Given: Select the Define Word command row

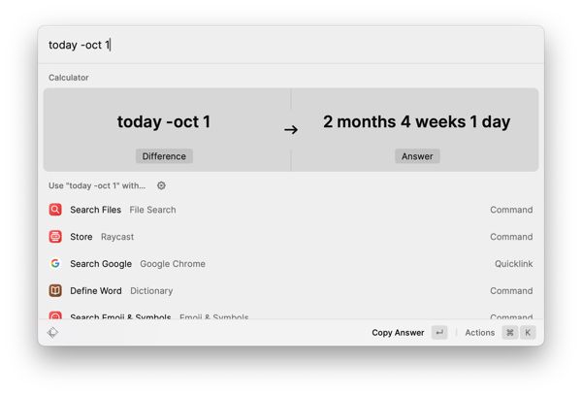Looking at the screenshot, I should pyautogui.click(x=291, y=290).
